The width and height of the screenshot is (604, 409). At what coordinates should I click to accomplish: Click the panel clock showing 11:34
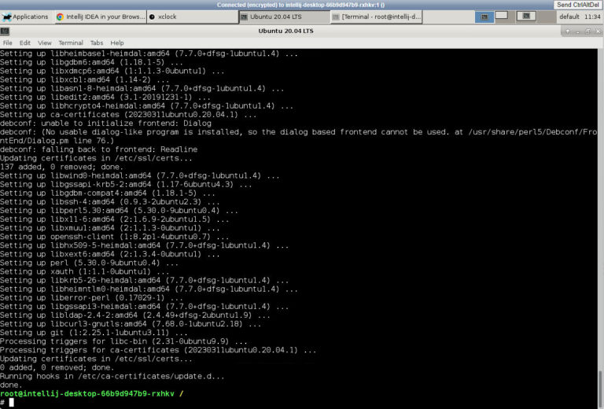(592, 17)
